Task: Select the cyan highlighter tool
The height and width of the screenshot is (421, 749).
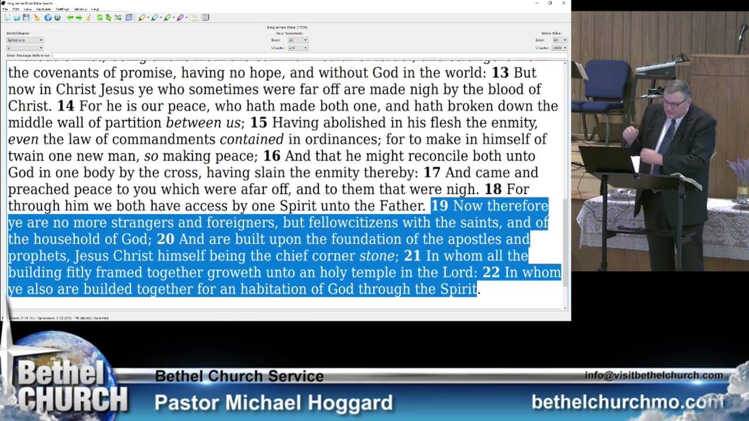Action: point(154,18)
